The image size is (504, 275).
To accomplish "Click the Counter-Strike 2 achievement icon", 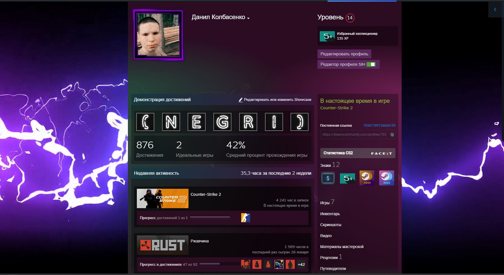I will click(x=245, y=218).
